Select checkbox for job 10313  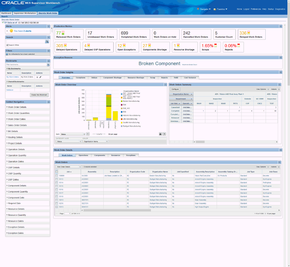pos(57,207)
